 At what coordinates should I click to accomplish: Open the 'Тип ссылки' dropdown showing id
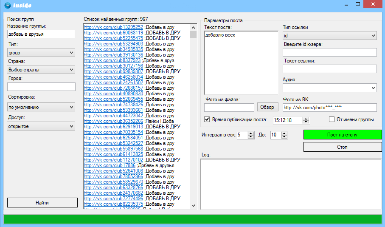(330, 36)
